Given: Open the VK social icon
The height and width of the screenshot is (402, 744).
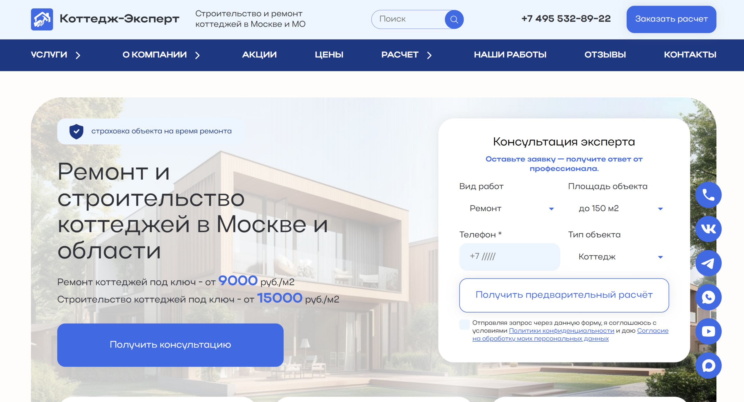Looking at the screenshot, I should [x=708, y=229].
